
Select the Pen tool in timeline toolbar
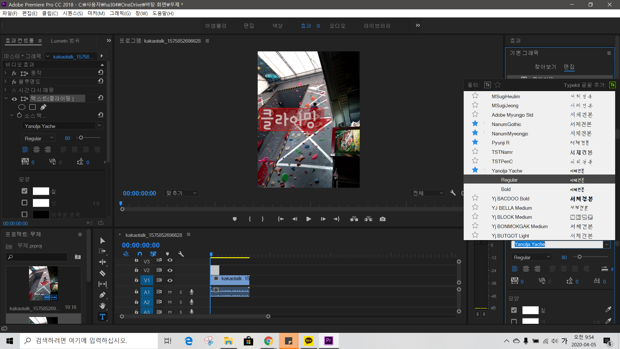[102, 295]
